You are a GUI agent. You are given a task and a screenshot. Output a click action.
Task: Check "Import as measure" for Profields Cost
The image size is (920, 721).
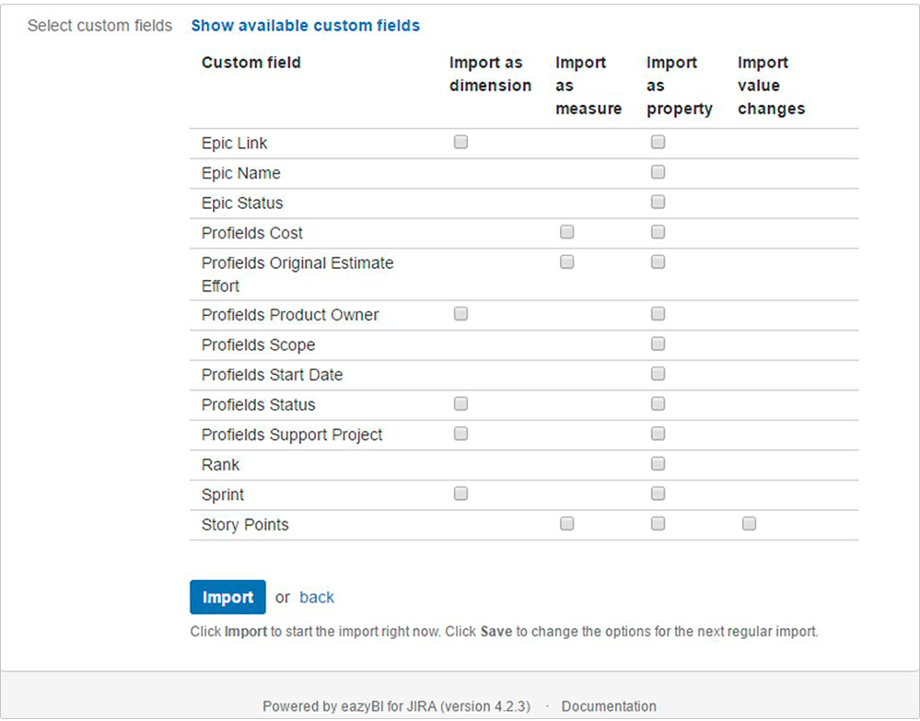[x=566, y=232]
